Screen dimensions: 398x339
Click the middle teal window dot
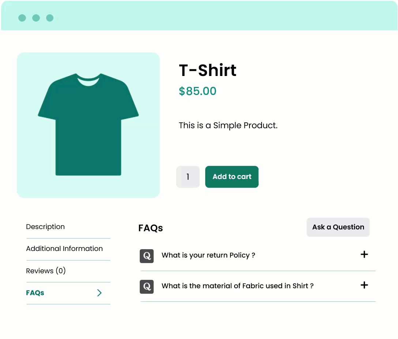(x=35, y=18)
